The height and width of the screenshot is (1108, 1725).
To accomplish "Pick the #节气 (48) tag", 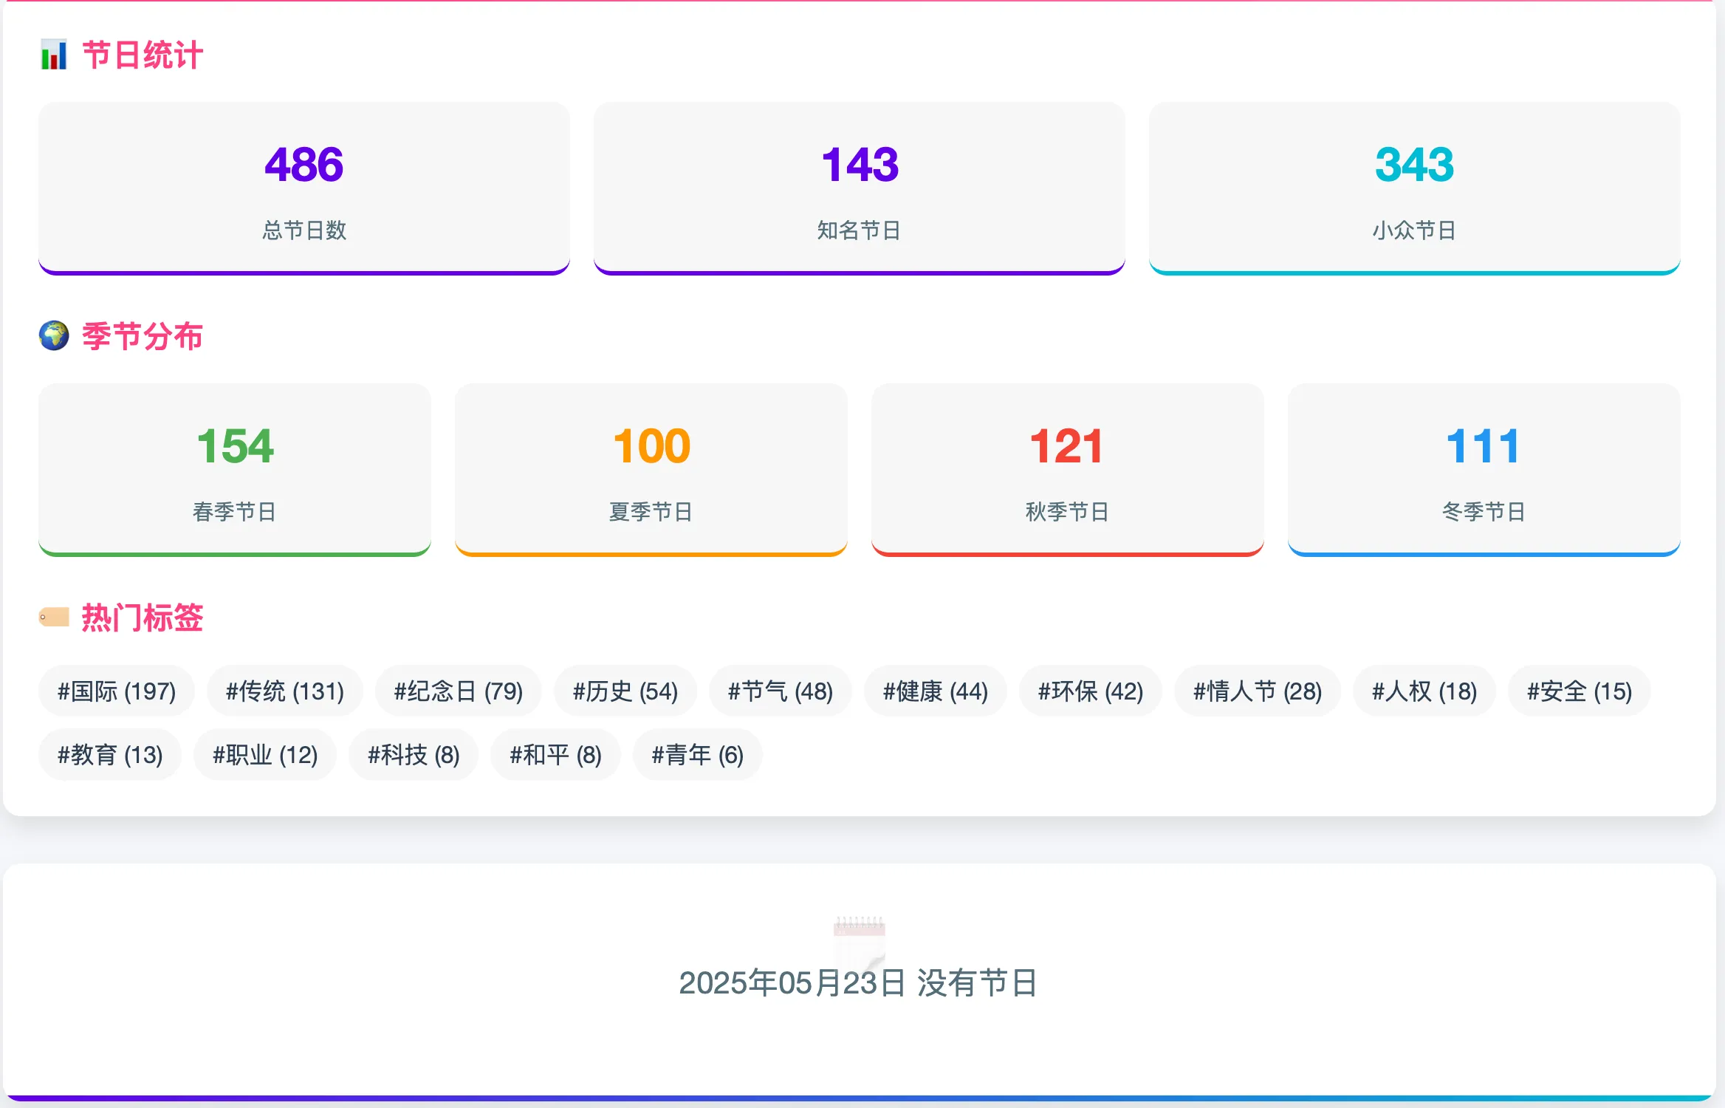I will point(781,691).
